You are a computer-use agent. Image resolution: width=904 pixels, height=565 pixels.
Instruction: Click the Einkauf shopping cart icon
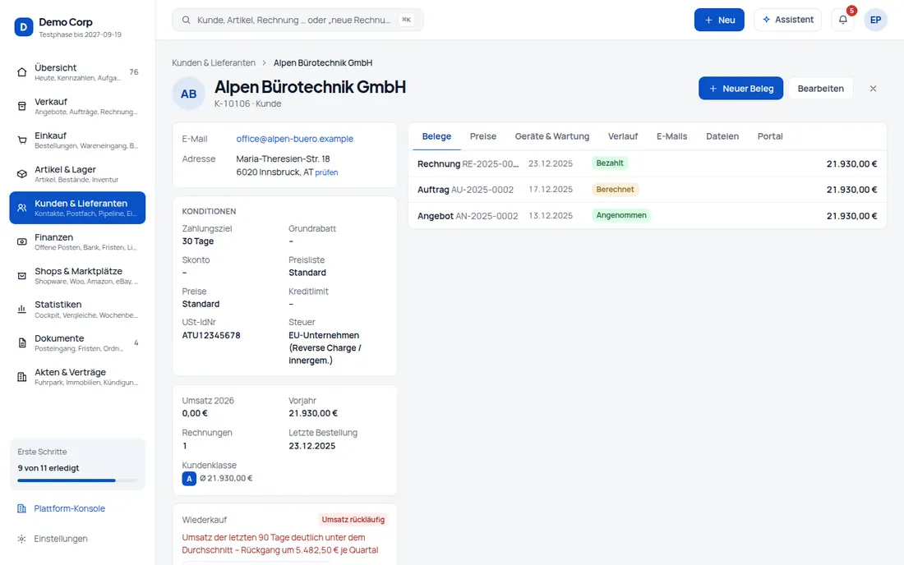pos(22,140)
